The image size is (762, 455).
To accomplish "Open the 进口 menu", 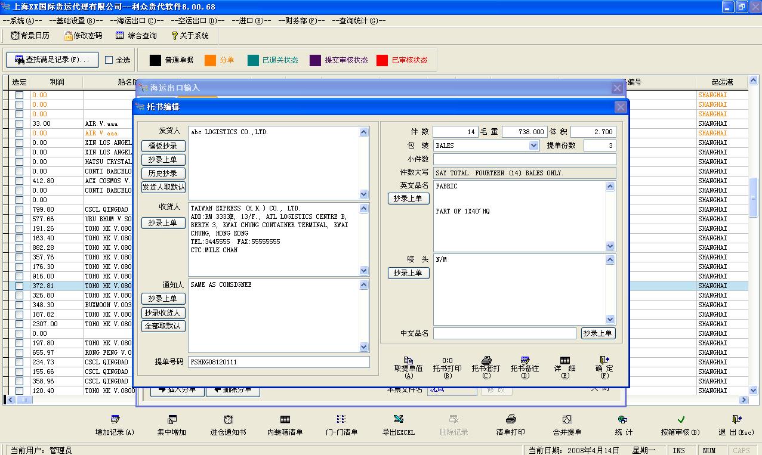I will [x=251, y=20].
